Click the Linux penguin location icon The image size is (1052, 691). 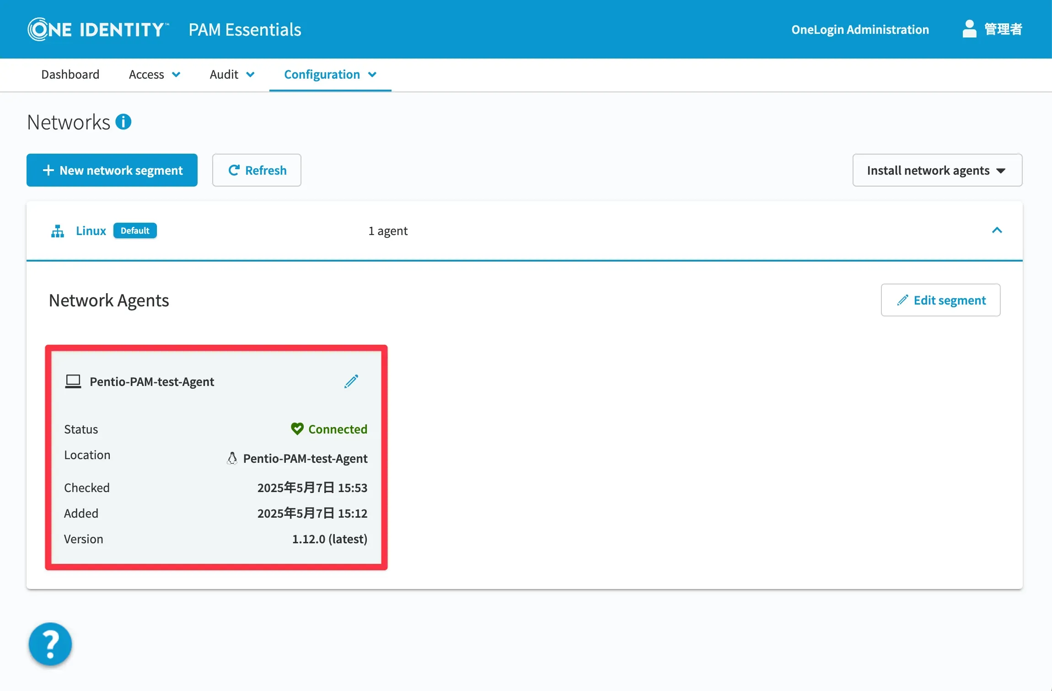pyautogui.click(x=232, y=458)
